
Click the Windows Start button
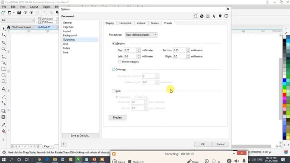(4, 159)
